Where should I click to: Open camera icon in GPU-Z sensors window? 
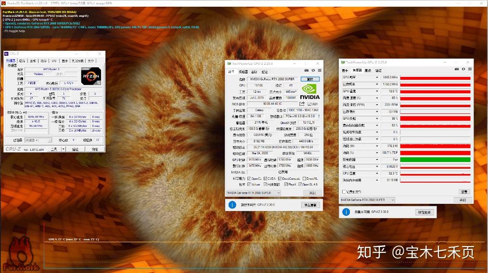[457, 69]
